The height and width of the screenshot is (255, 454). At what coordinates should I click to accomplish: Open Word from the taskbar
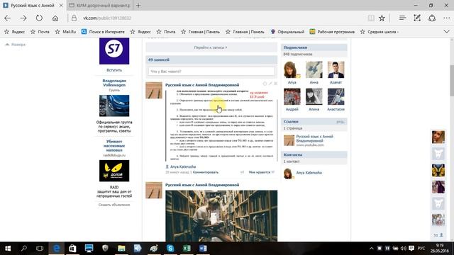(x=203, y=249)
